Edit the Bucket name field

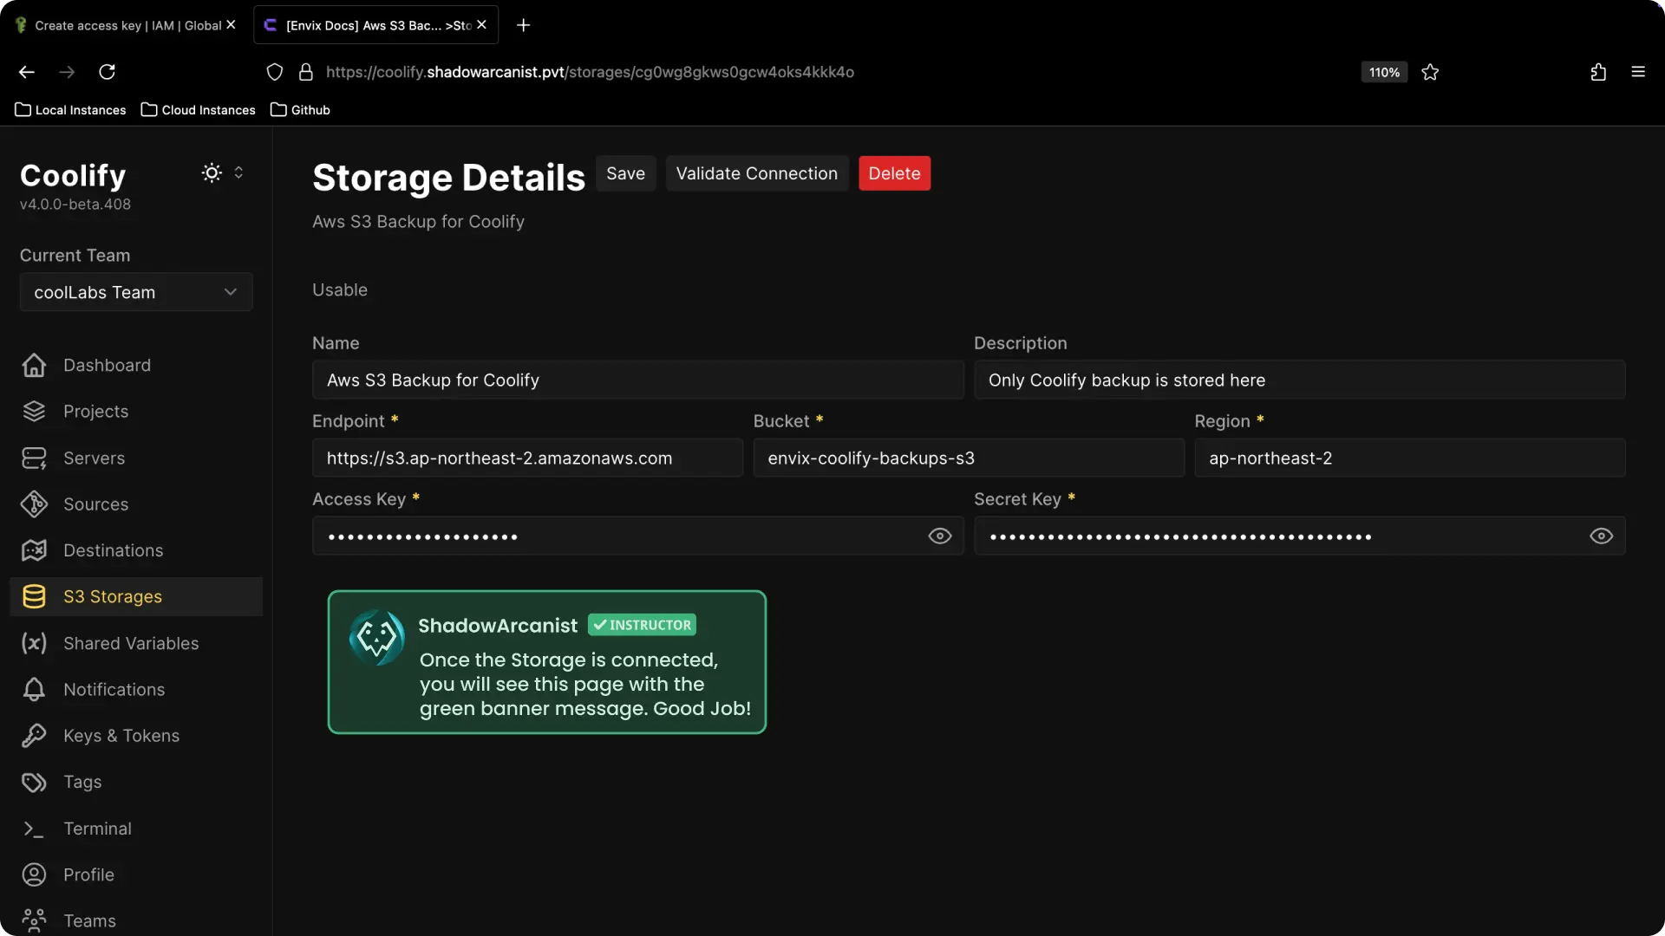pos(968,458)
